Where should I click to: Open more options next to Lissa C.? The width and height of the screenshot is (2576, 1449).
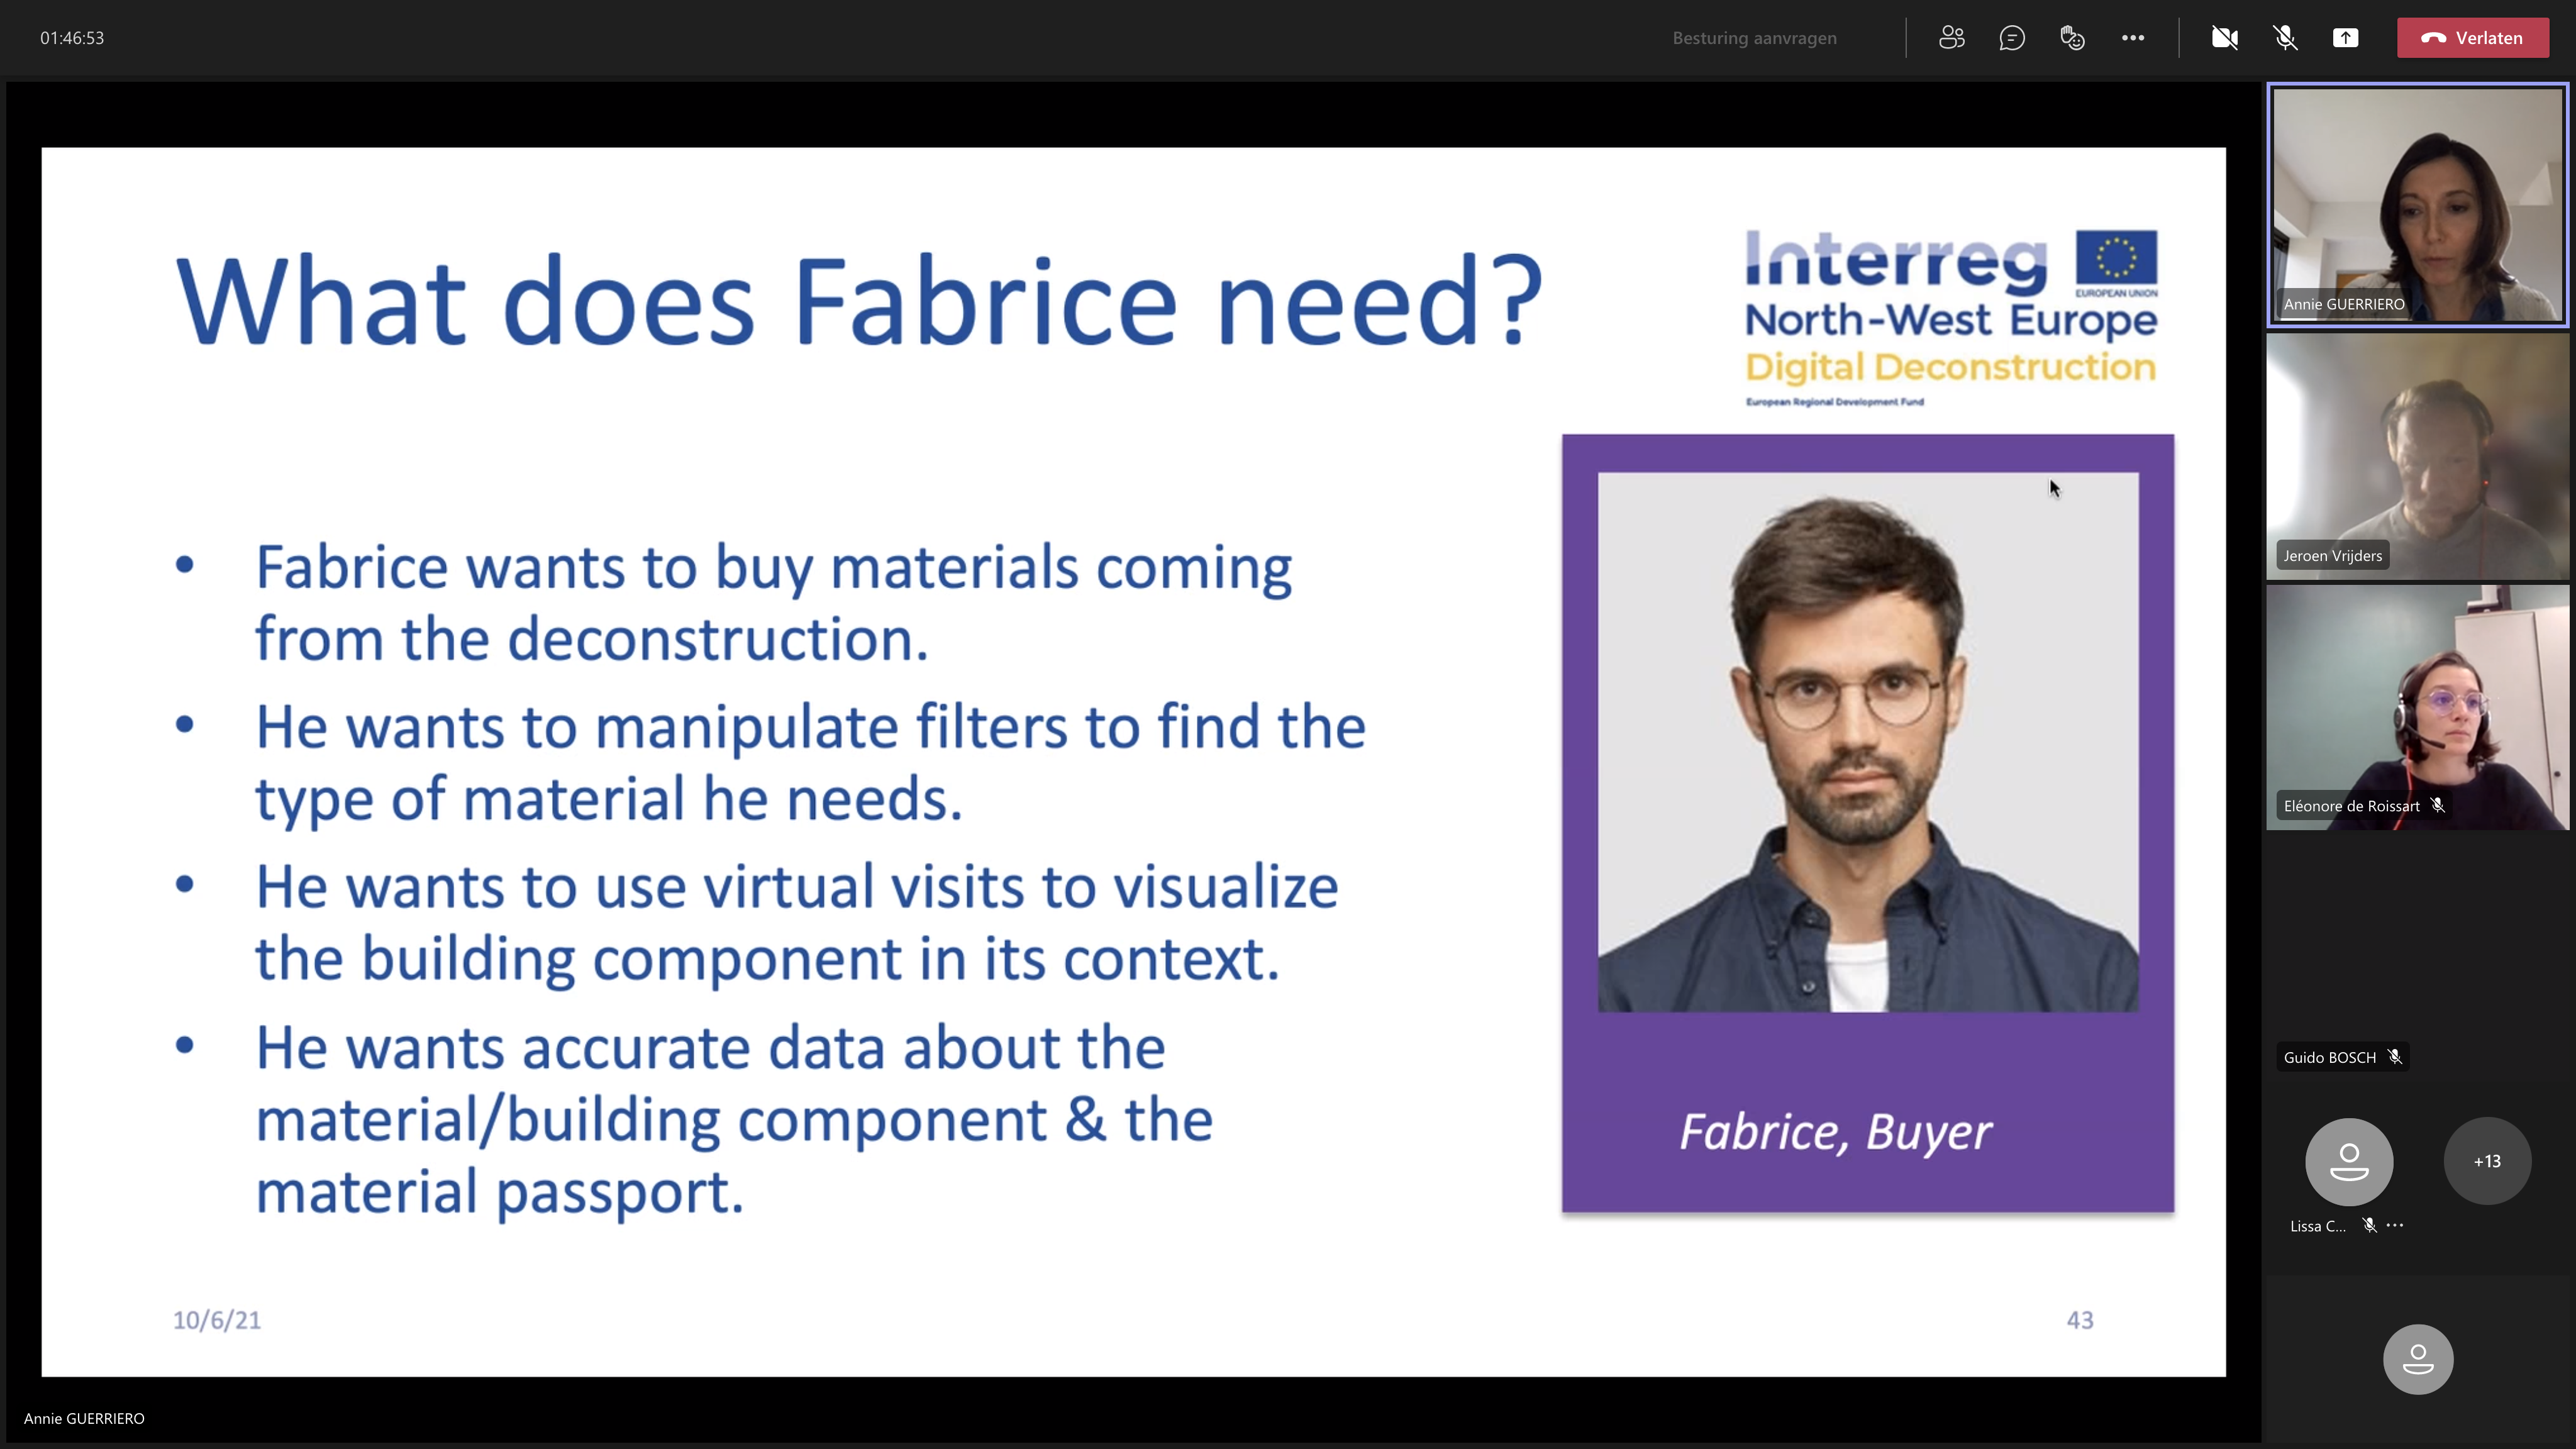(2395, 1225)
